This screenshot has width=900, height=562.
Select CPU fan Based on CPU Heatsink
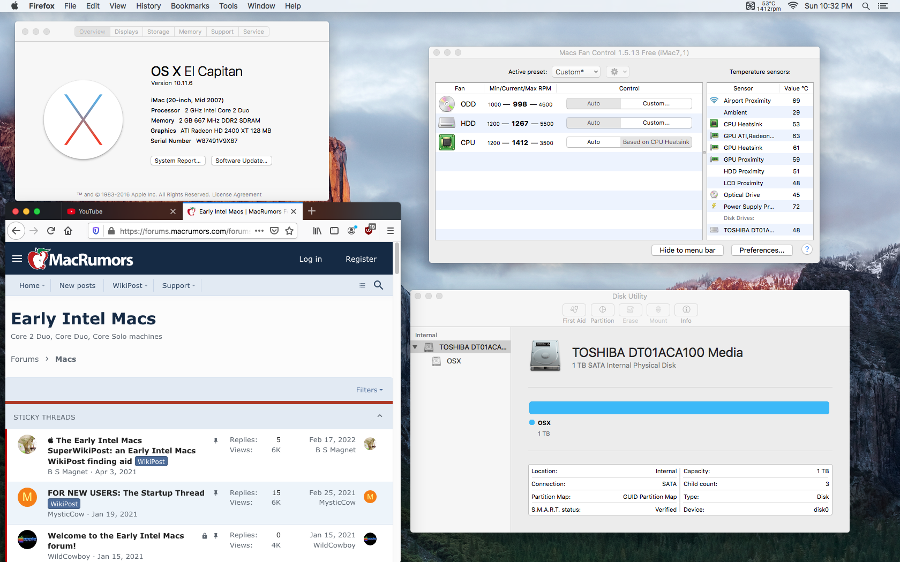tap(656, 142)
